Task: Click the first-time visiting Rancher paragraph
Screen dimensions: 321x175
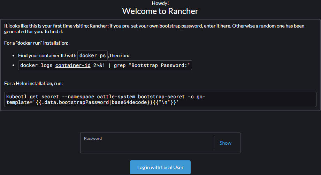Action: click(x=154, y=29)
